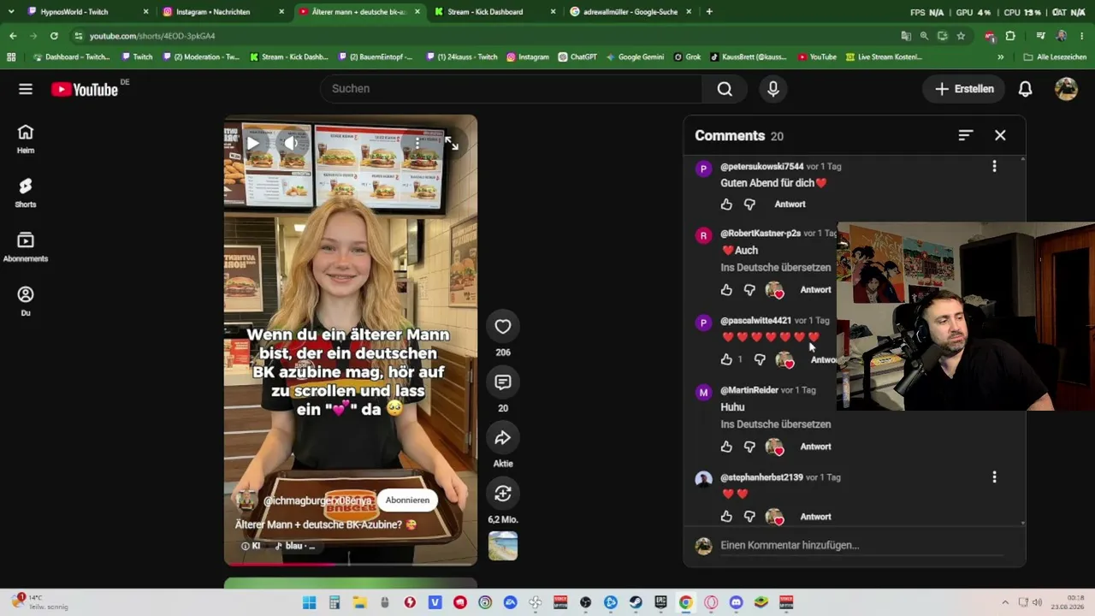The image size is (1095, 616).
Task: Open the Alle Lesezeichen bookmarks folder
Action: click(x=1055, y=57)
